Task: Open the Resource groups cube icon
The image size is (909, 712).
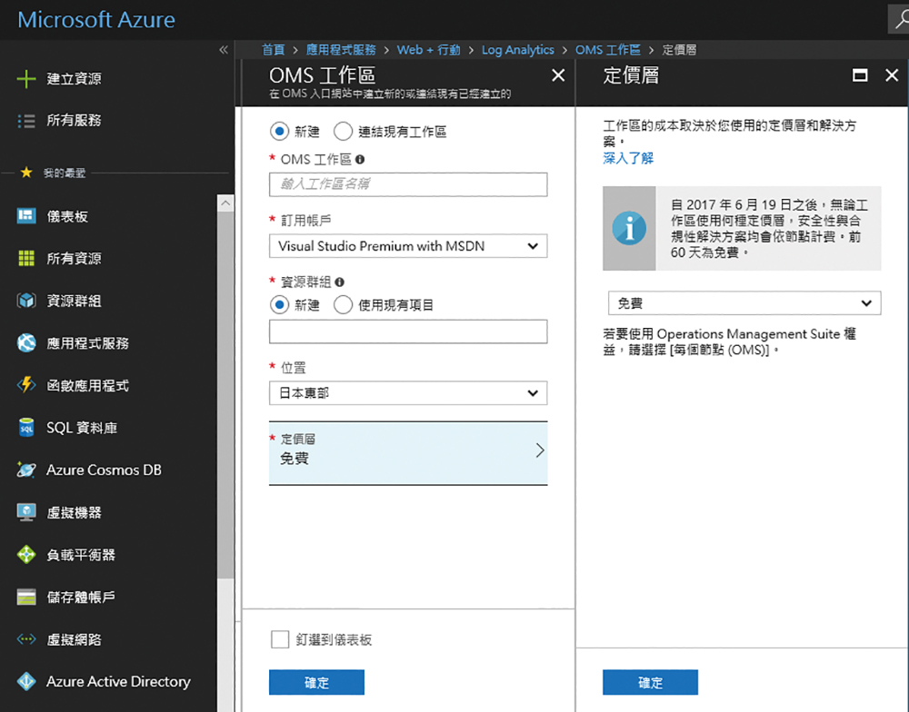Action: [x=26, y=301]
